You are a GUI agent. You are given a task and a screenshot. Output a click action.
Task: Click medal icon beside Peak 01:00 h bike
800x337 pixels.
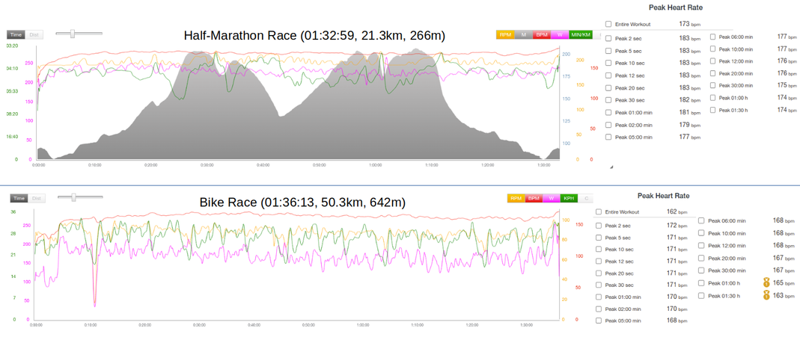[x=766, y=282]
